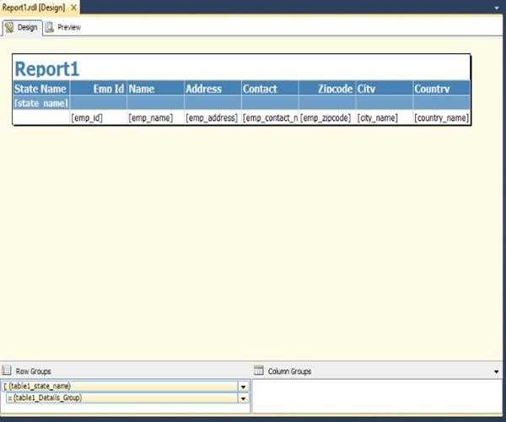The width and height of the screenshot is (506, 422).
Task: Click the Column Groups panel icon
Action: tap(260, 371)
